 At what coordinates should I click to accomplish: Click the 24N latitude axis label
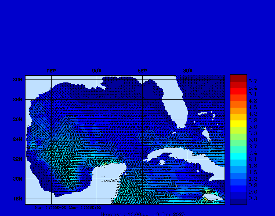(17, 139)
